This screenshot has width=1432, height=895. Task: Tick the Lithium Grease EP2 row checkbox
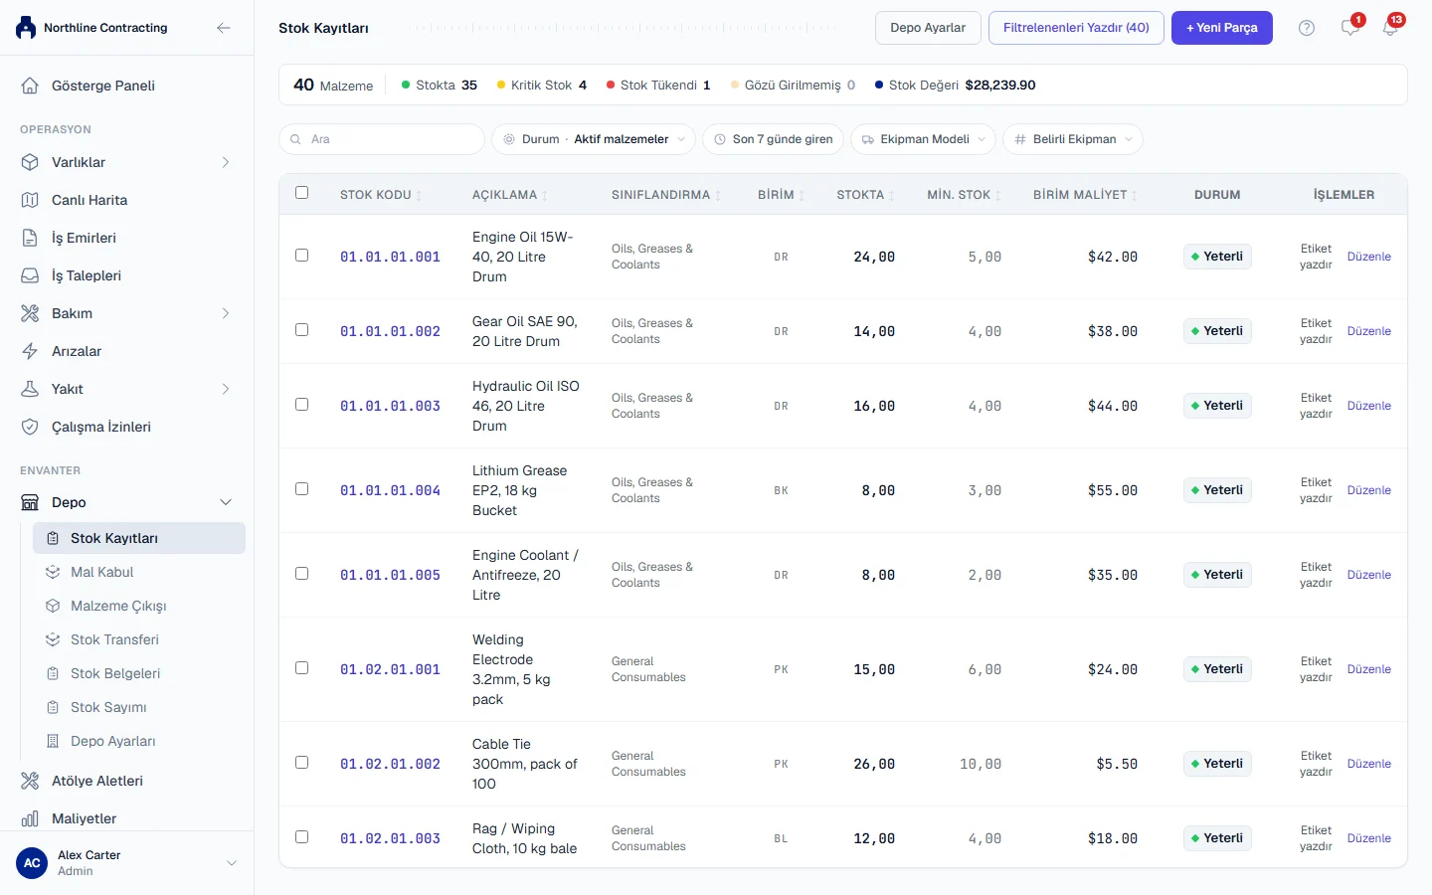(x=302, y=489)
